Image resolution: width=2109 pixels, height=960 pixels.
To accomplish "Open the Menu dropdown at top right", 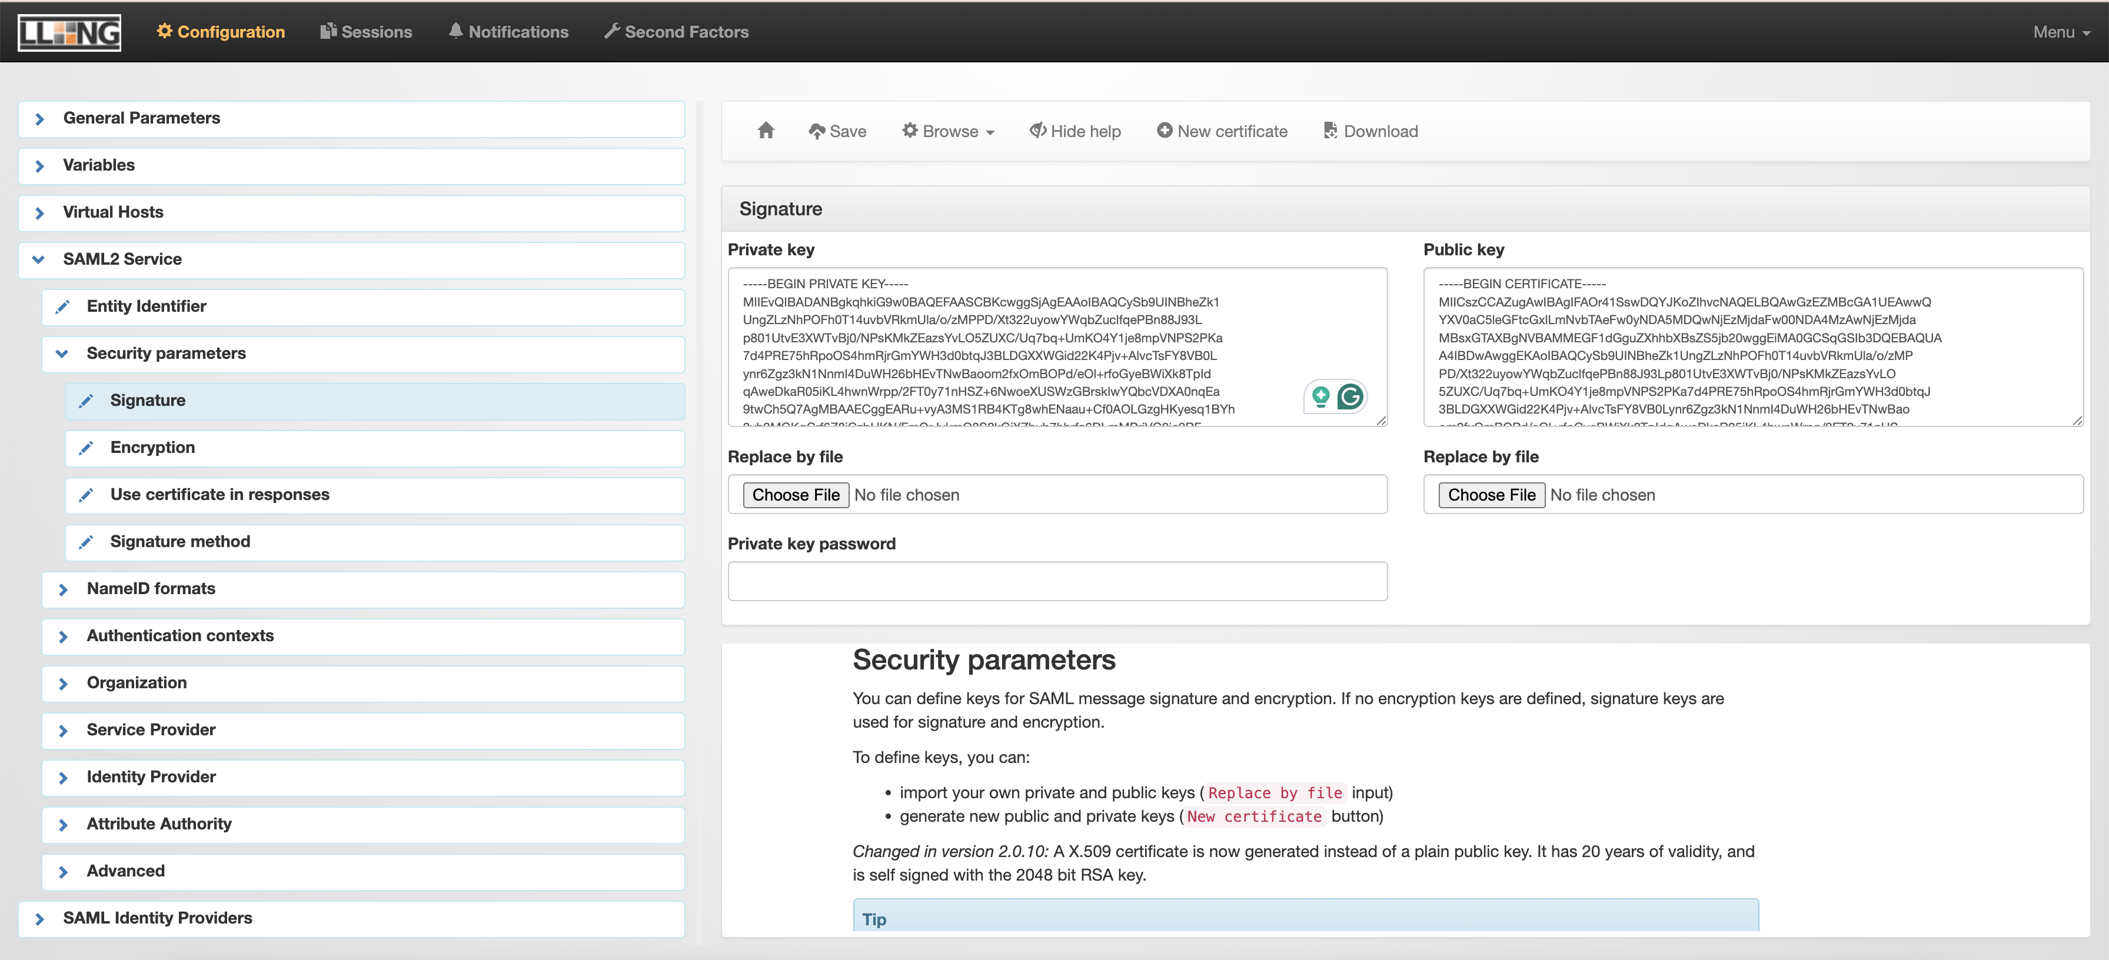I will coord(2060,32).
